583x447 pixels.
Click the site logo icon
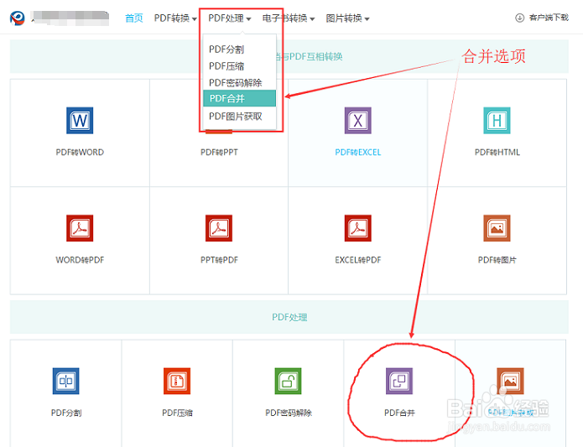tap(17, 18)
